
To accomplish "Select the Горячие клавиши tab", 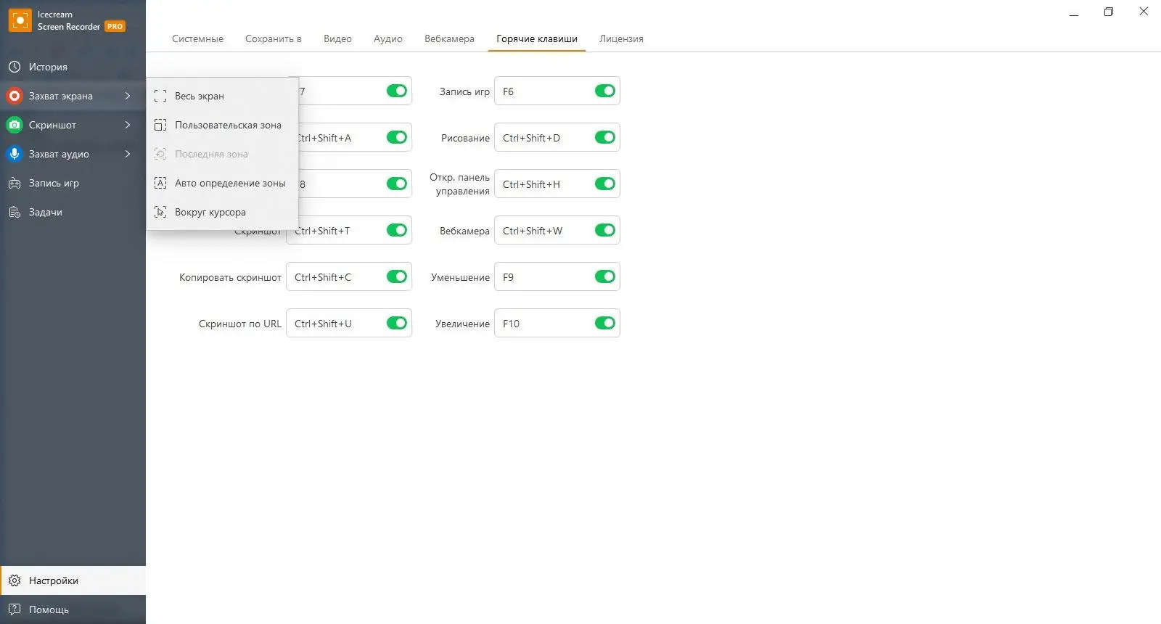I will point(537,38).
